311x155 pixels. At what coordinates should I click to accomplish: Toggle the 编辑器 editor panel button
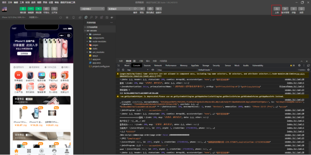pos(30,9)
